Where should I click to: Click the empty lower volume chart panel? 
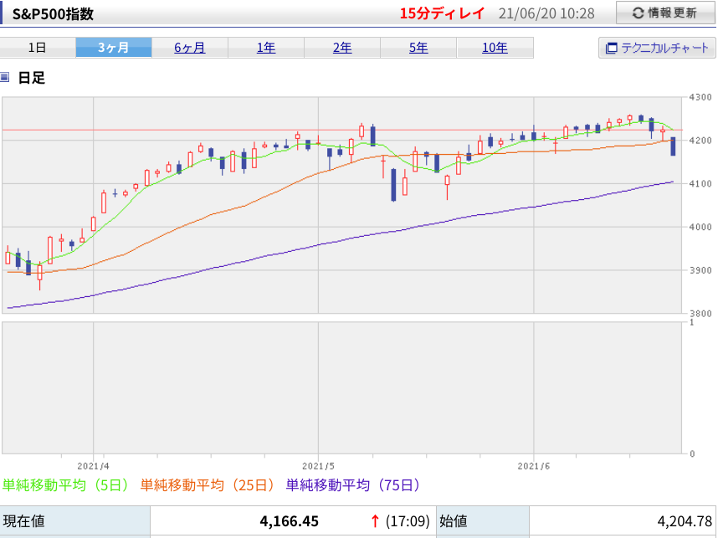[341, 388]
